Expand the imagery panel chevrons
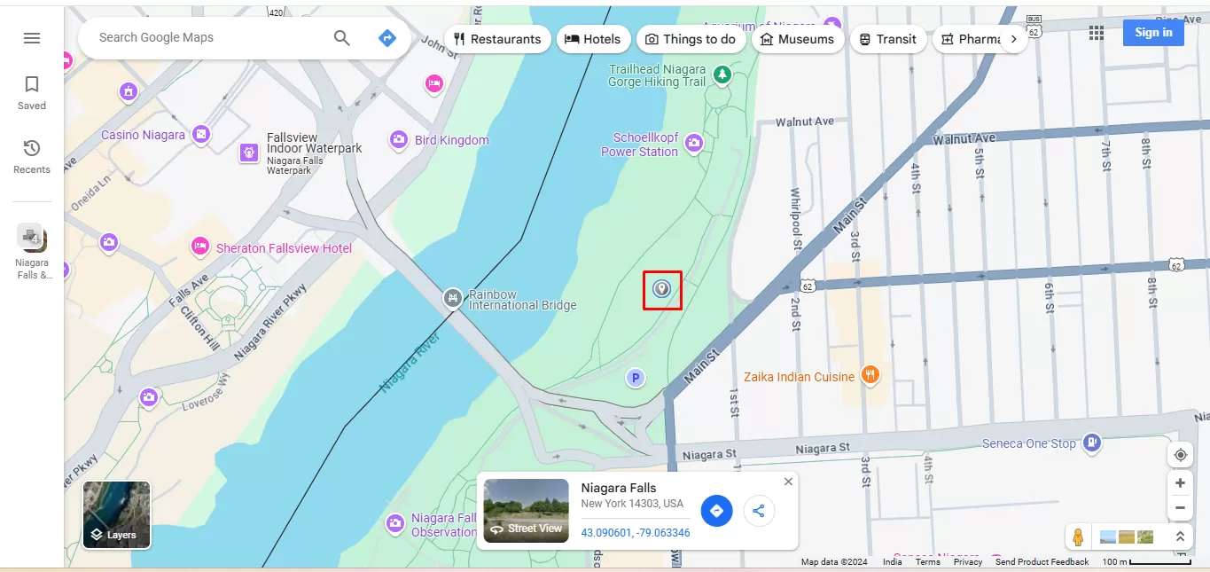 pyautogui.click(x=1180, y=537)
